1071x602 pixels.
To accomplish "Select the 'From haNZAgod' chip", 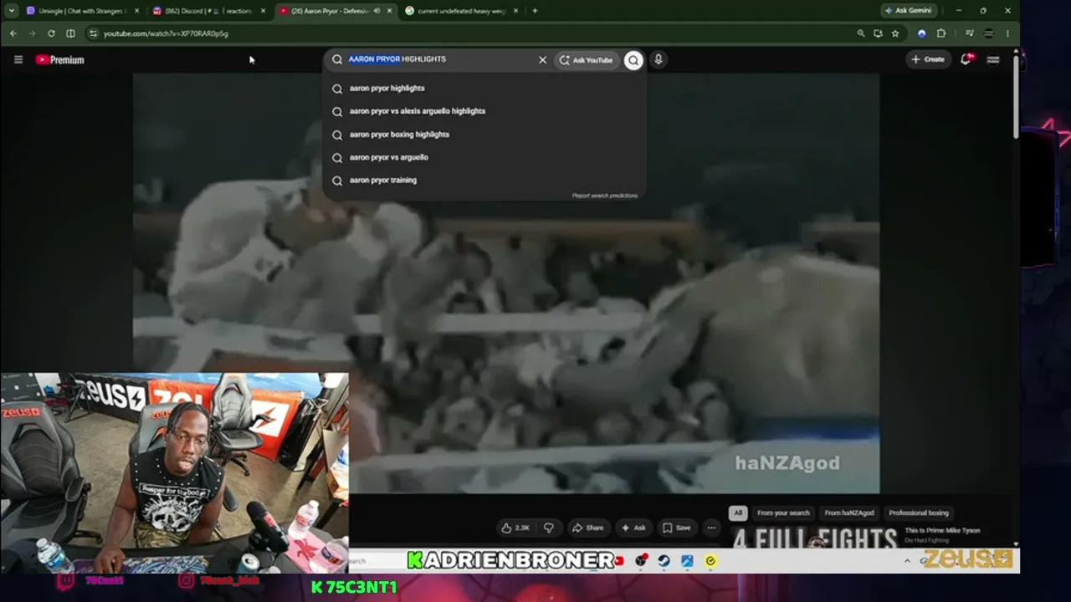I will tap(849, 513).
